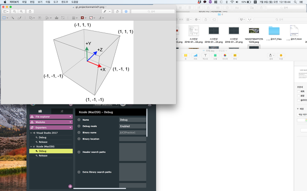
Task: Click the Rotate button in Preview toolbar
Action: [x=117, y=12]
